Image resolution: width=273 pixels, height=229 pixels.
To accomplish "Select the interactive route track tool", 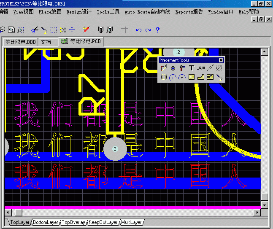I will pyautogui.click(x=164, y=68).
